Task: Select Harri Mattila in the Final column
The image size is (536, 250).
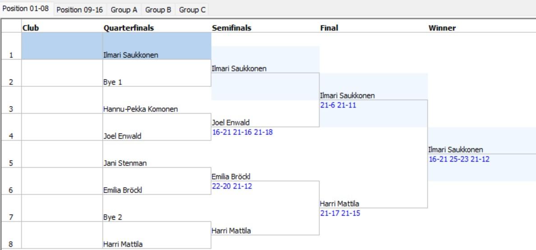Action: pyautogui.click(x=338, y=204)
